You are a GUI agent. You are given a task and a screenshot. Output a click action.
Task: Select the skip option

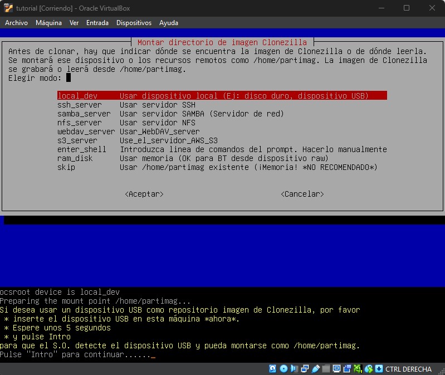pyautogui.click(x=222, y=167)
